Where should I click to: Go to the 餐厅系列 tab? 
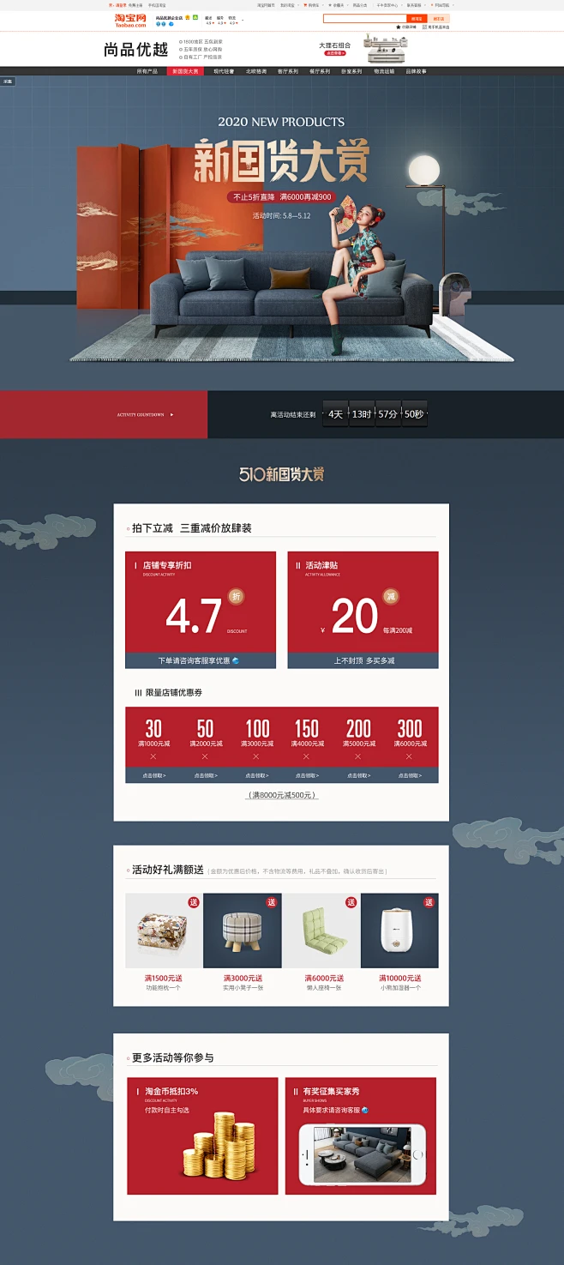coord(320,71)
